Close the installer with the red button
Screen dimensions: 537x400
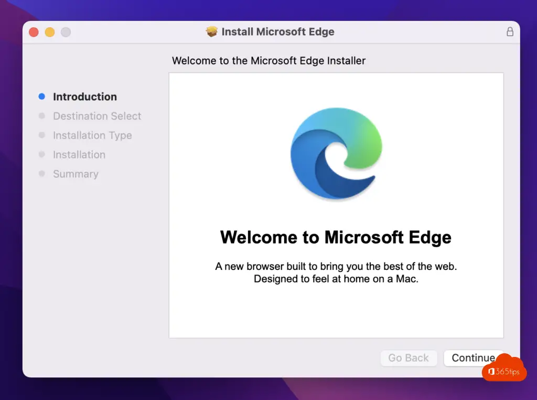pyautogui.click(x=34, y=32)
